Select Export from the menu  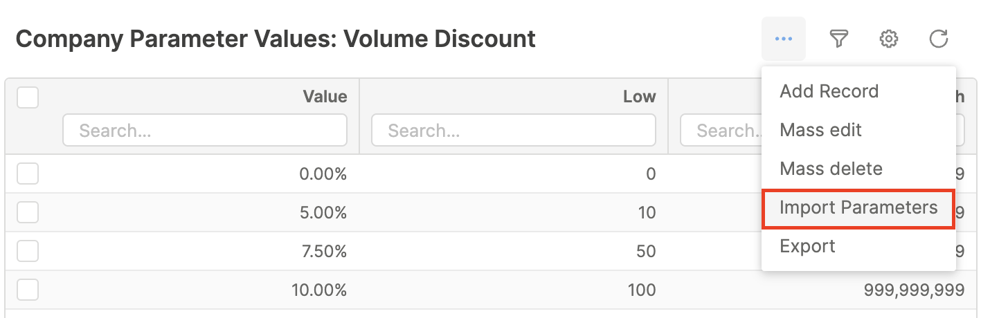[x=807, y=246]
